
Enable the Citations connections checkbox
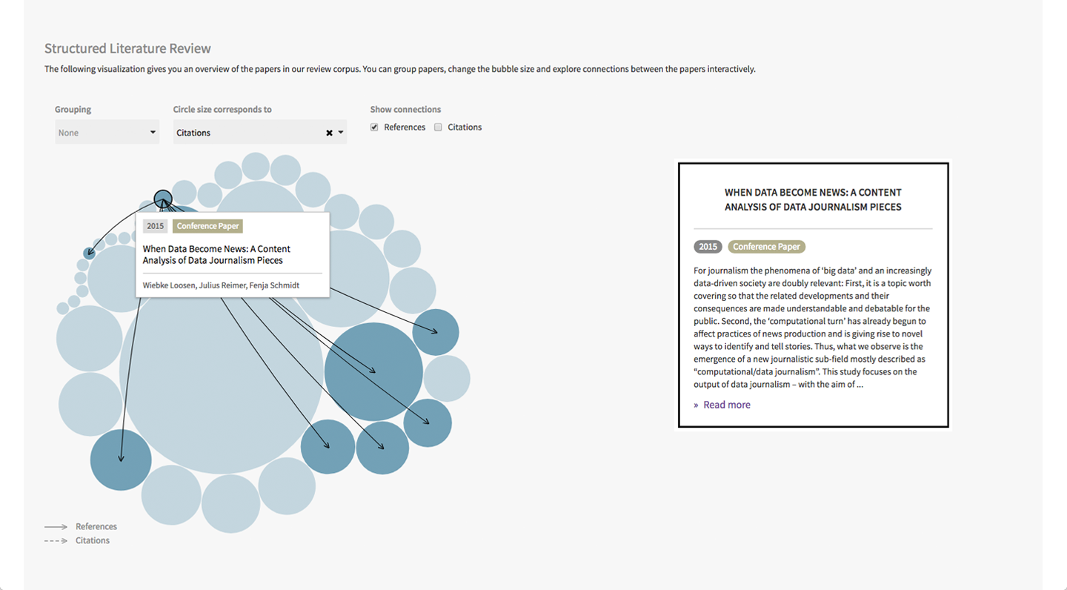point(438,127)
